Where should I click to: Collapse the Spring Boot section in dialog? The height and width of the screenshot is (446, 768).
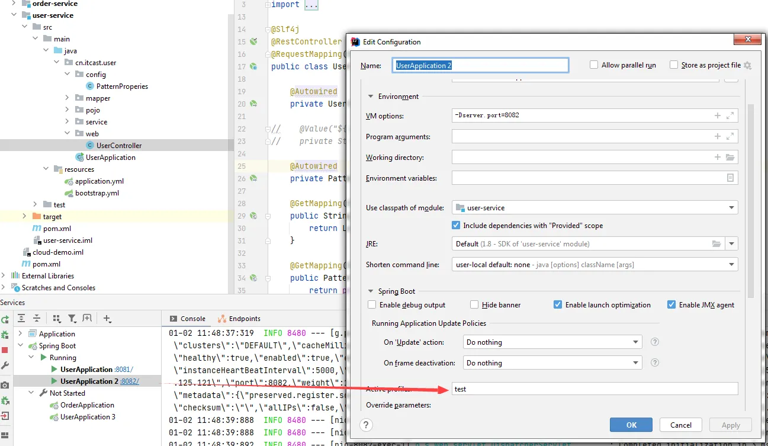tap(371, 291)
